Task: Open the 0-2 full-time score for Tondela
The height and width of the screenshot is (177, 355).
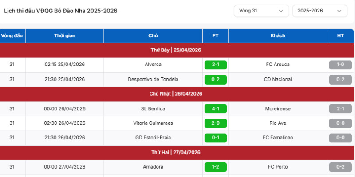Action: pos(216,80)
